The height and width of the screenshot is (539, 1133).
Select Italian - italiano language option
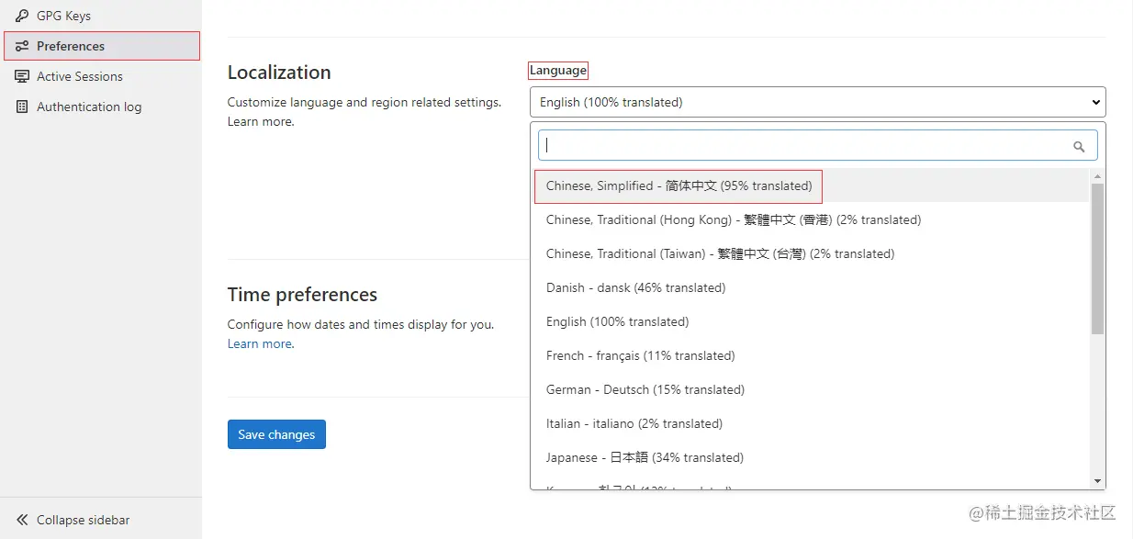tap(811, 423)
